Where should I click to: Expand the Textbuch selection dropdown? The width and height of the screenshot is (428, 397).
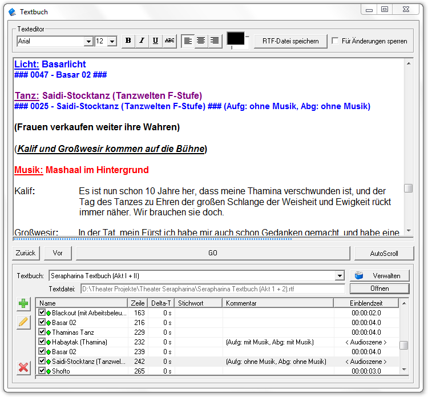(x=340, y=275)
